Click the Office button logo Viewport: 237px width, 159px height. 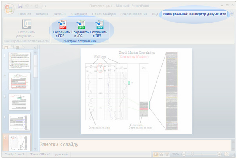(x=9, y=9)
